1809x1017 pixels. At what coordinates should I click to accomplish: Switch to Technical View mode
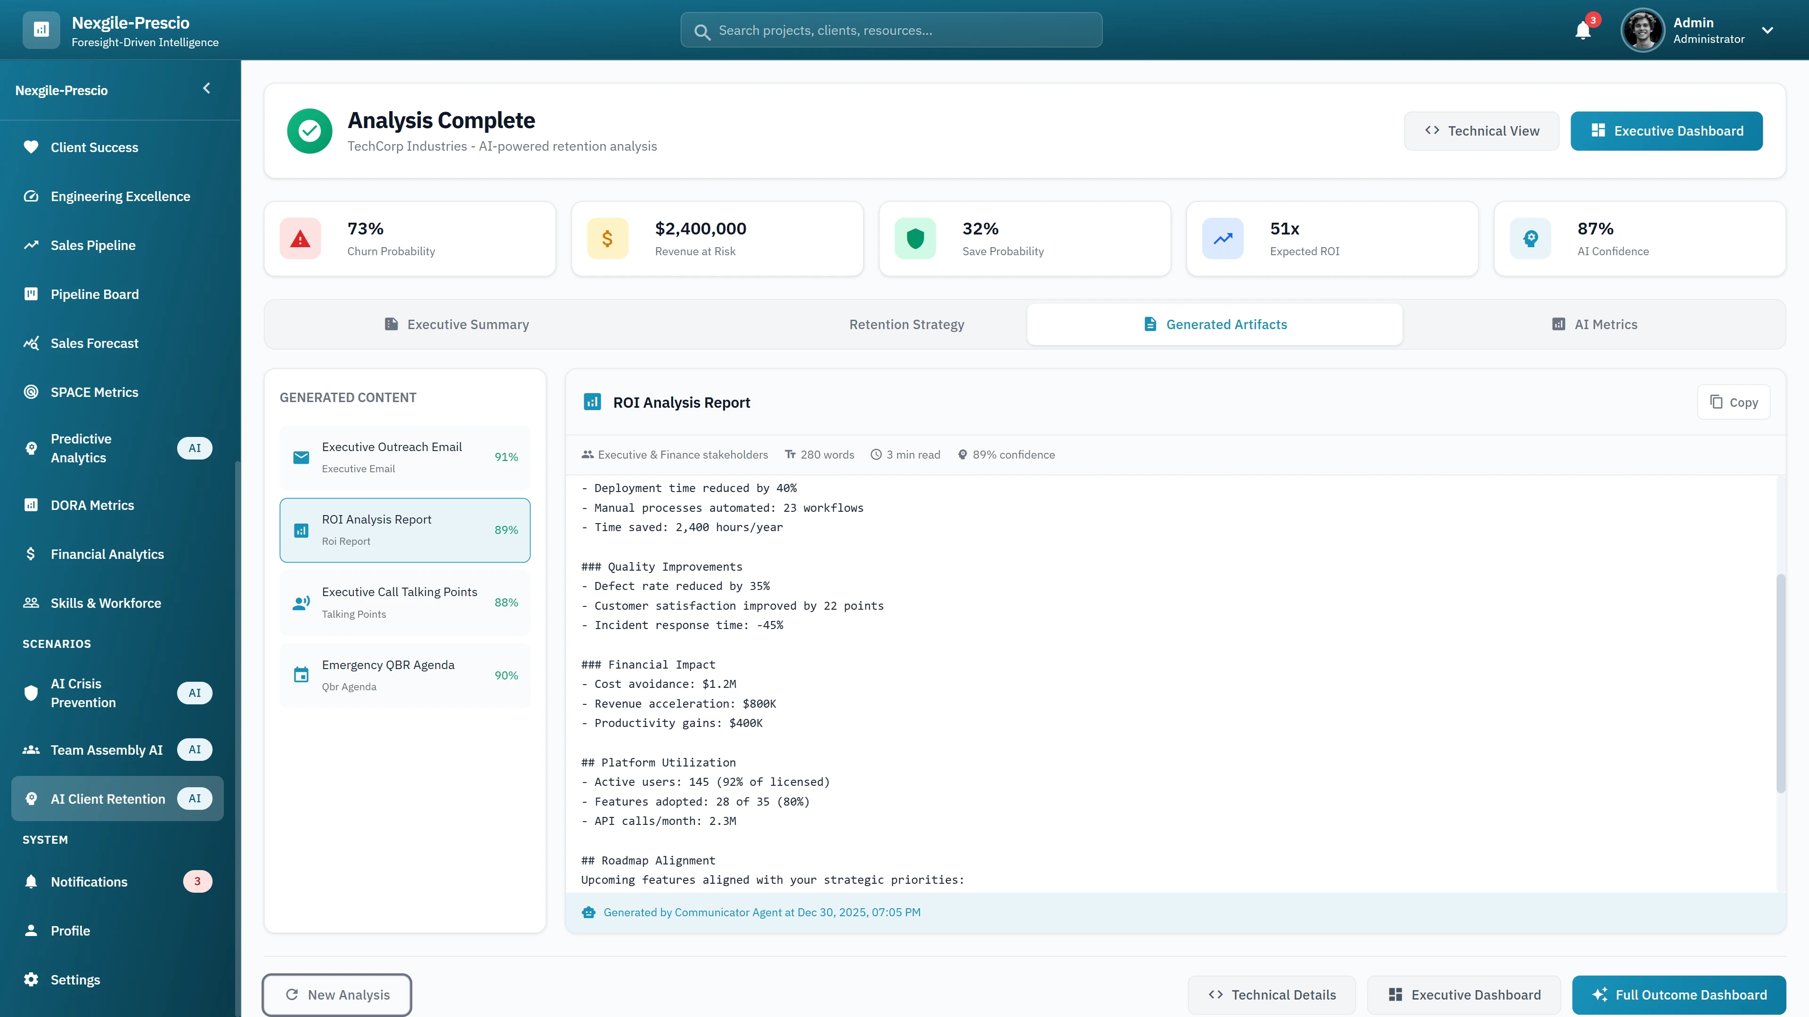pos(1482,130)
